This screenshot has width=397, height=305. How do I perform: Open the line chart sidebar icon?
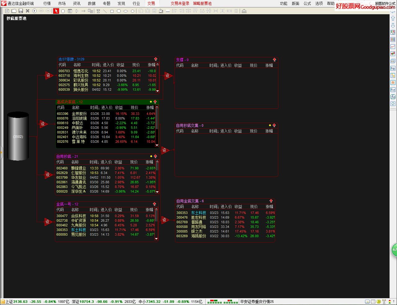point(393,47)
